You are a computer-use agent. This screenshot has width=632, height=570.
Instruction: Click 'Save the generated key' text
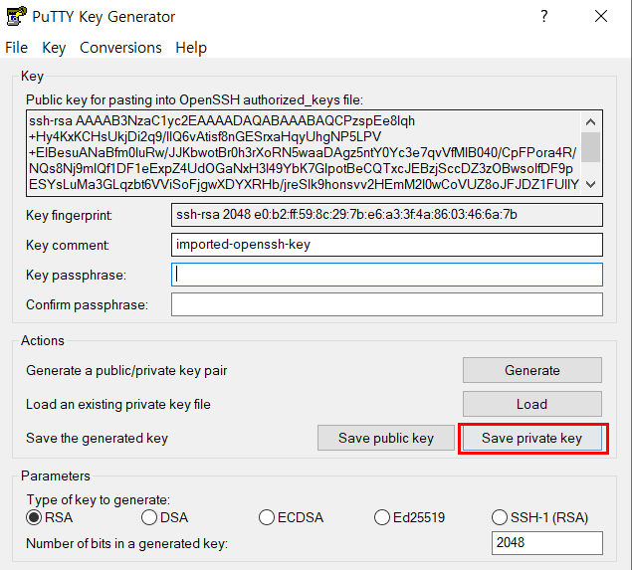point(97,439)
